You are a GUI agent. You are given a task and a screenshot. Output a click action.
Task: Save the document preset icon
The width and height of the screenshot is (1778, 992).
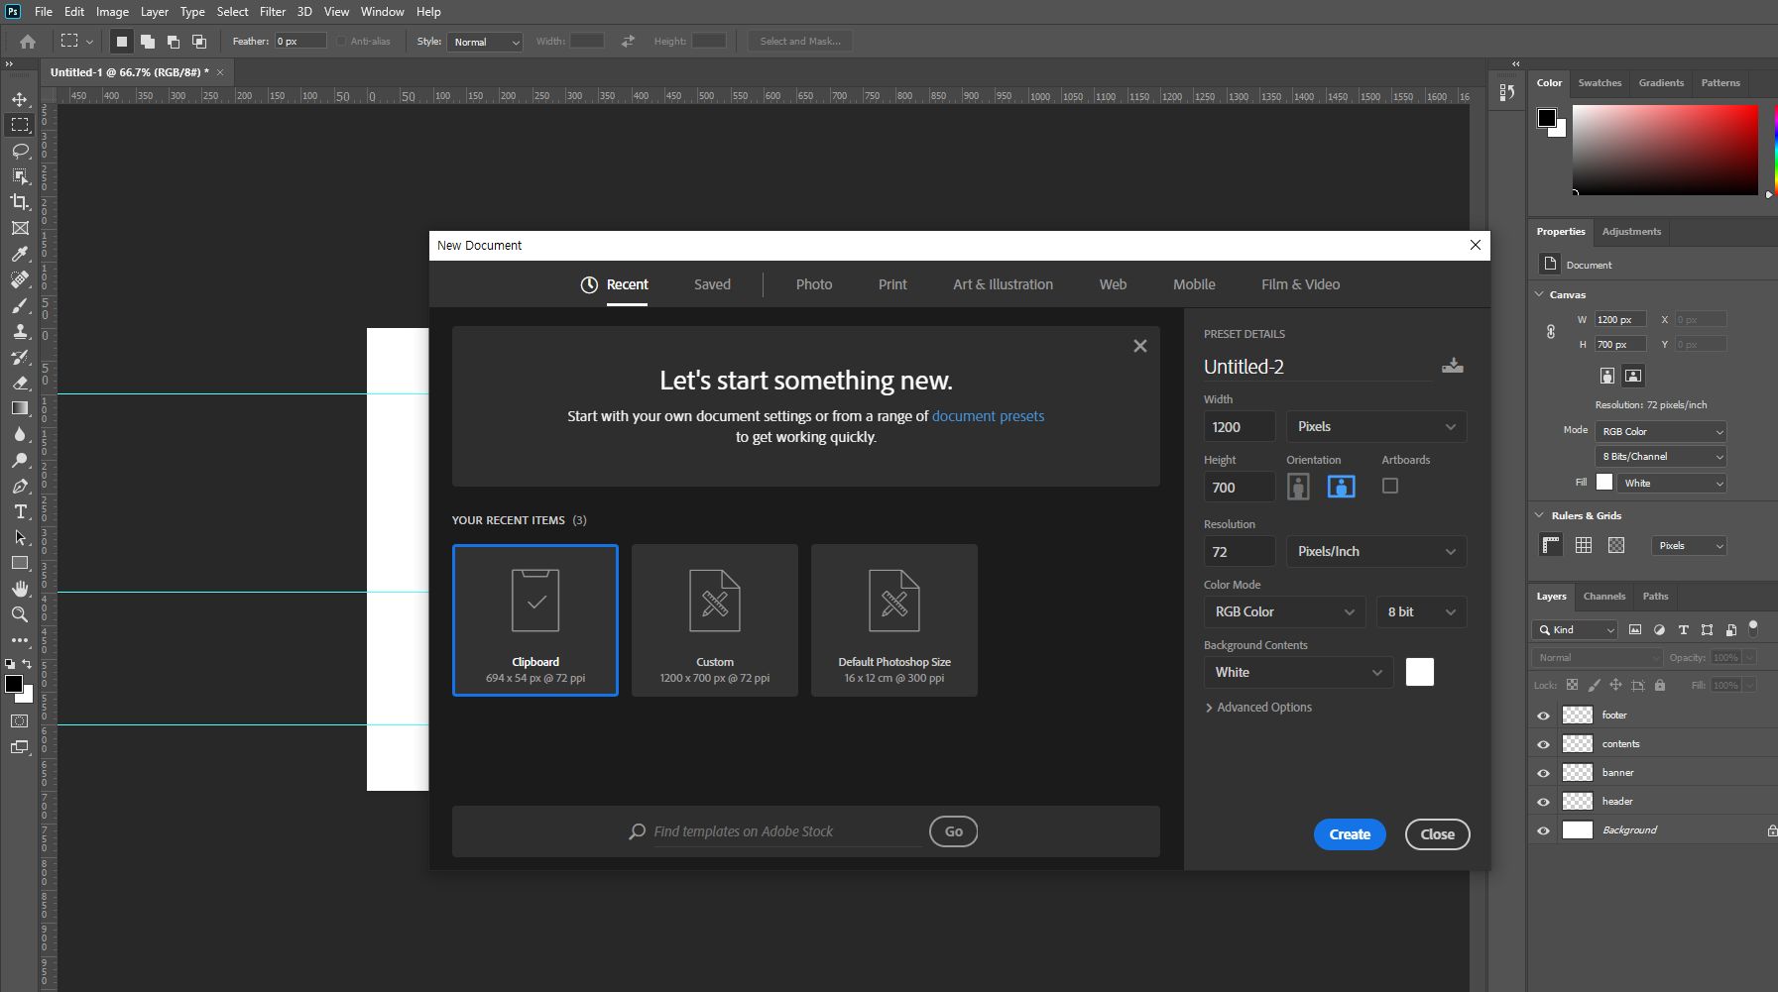1453,366
